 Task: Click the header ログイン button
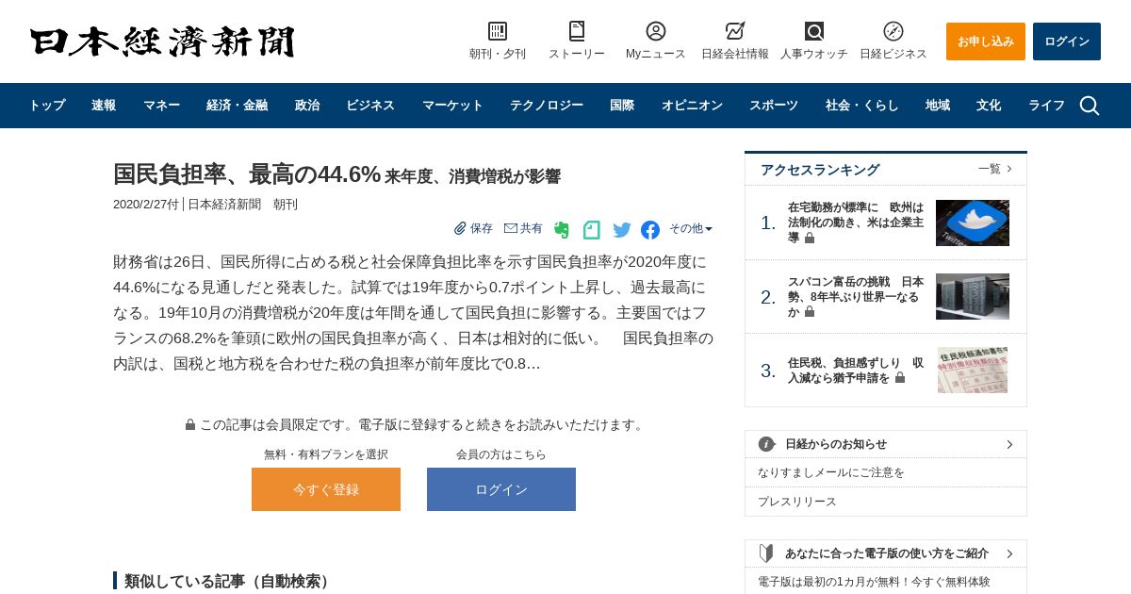(1067, 41)
